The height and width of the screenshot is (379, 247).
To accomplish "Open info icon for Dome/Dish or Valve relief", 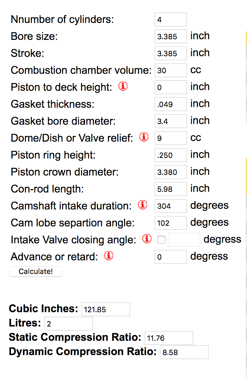I will tap(144, 137).
